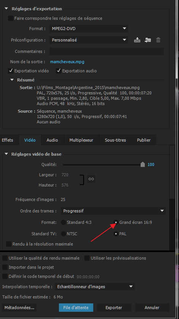179x319 pixels.
Task: Open the Préconfiguration dropdown
Action: point(89,40)
